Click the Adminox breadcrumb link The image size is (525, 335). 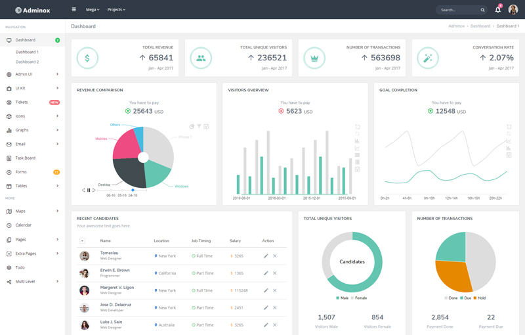point(456,26)
